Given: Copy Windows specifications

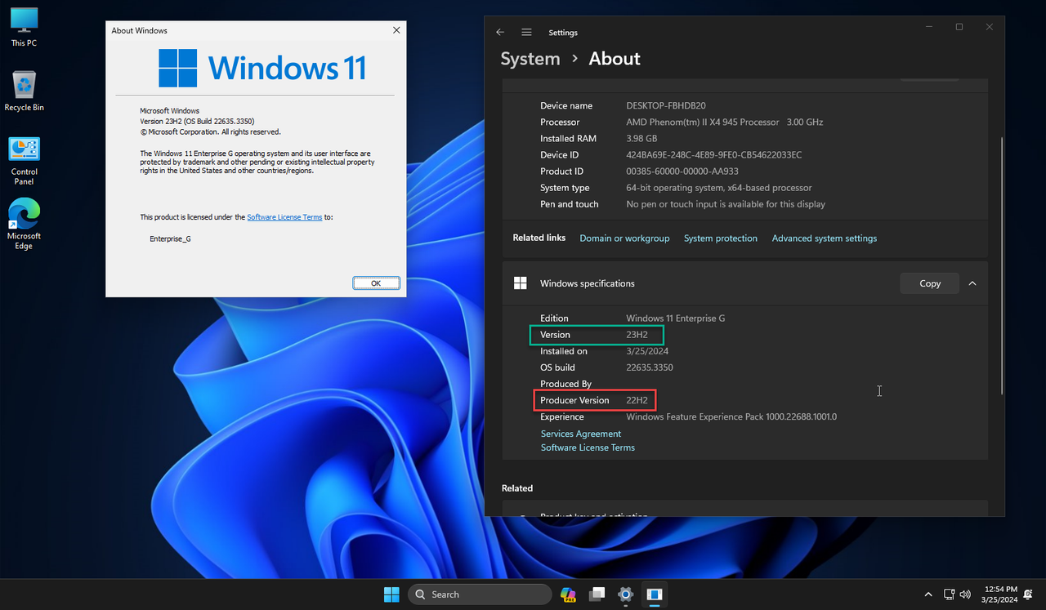Looking at the screenshot, I should pos(930,283).
